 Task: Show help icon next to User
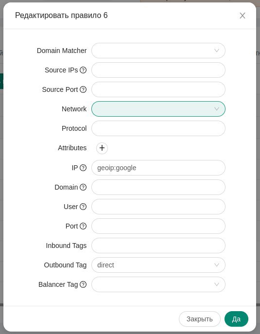(83, 207)
